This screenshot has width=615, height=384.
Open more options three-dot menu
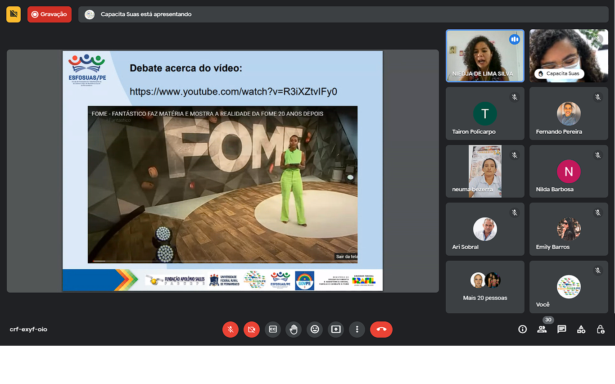357,330
